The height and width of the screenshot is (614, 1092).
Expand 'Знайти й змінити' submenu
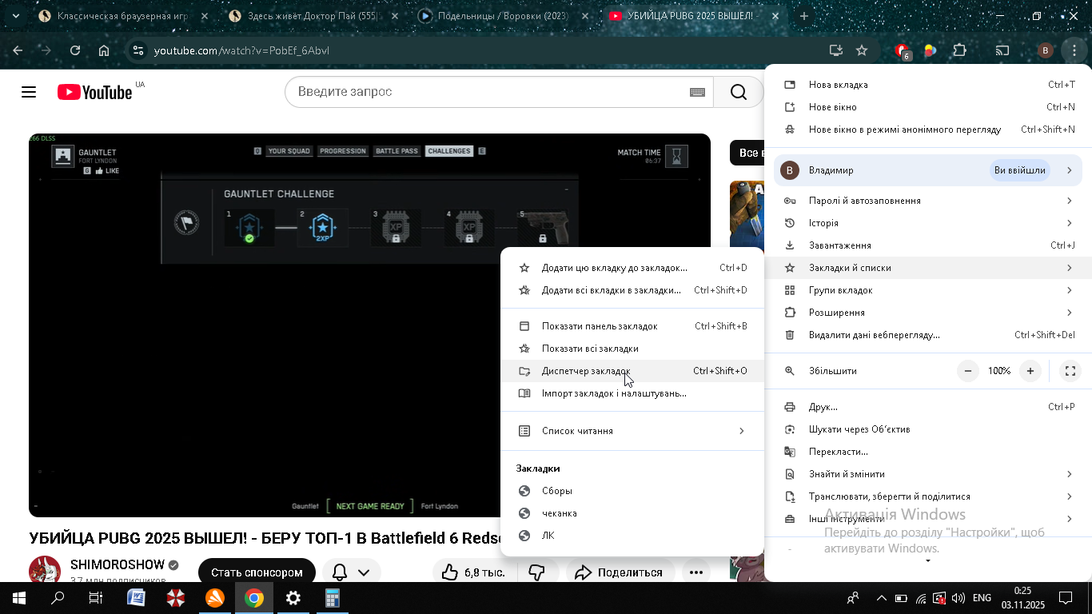[928, 474]
